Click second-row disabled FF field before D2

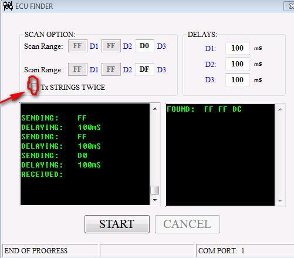(111, 69)
